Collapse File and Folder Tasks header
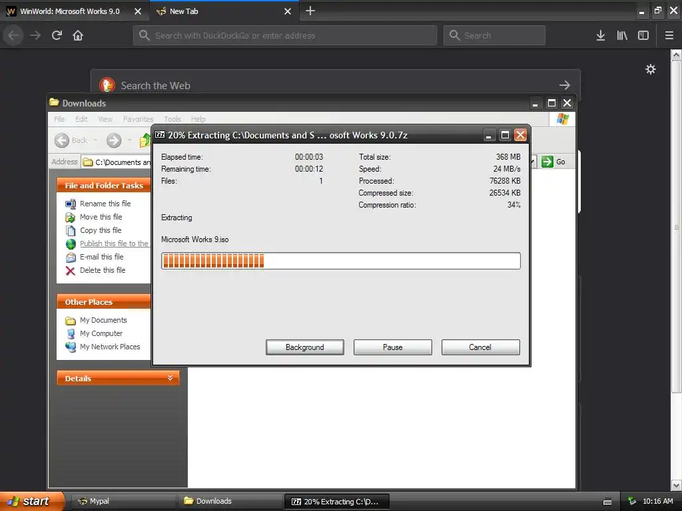 tap(103, 185)
